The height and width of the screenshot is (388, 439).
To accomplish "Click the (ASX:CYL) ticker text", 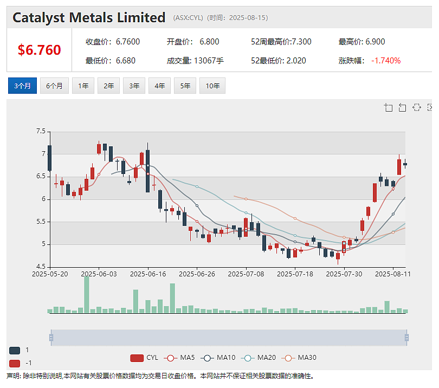I will coord(188,18).
